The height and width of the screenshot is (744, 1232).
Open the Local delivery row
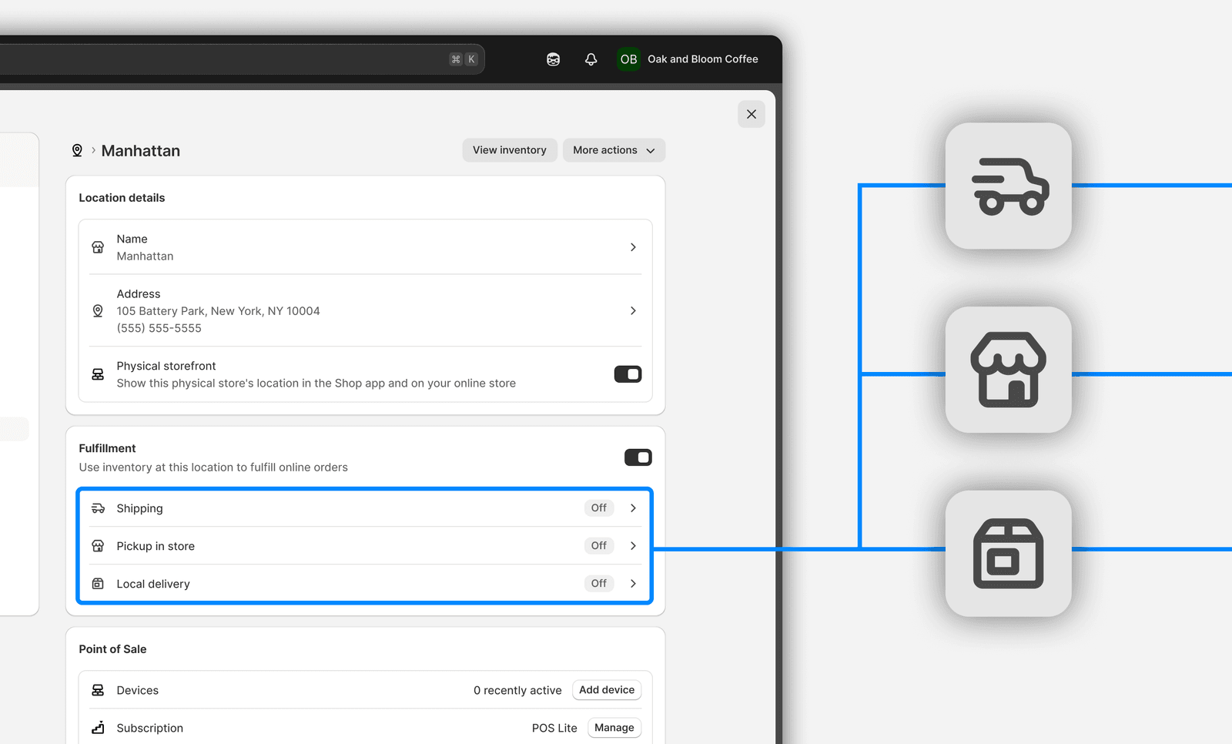[x=366, y=584]
